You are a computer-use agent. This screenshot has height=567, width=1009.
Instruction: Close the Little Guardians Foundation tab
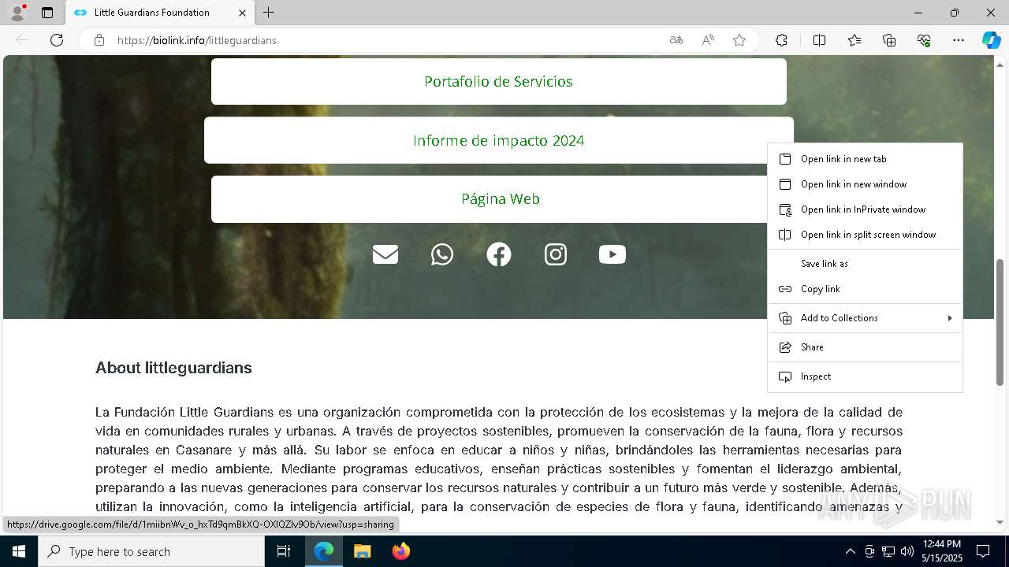click(x=242, y=13)
